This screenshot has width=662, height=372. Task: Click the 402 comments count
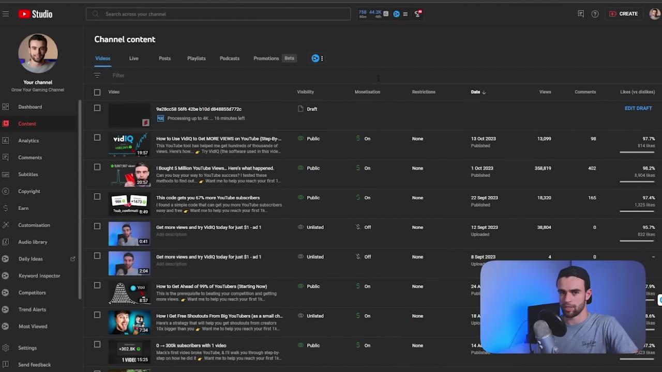click(592, 168)
